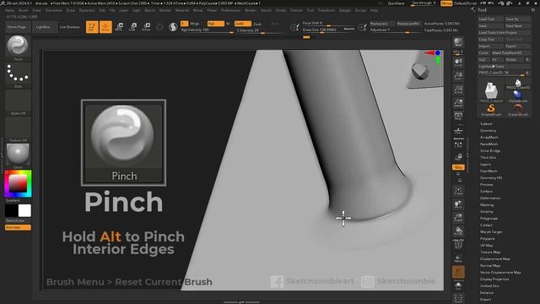Pick a color in the color picker square
The height and width of the screenshot is (304, 540).
pos(18,183)
